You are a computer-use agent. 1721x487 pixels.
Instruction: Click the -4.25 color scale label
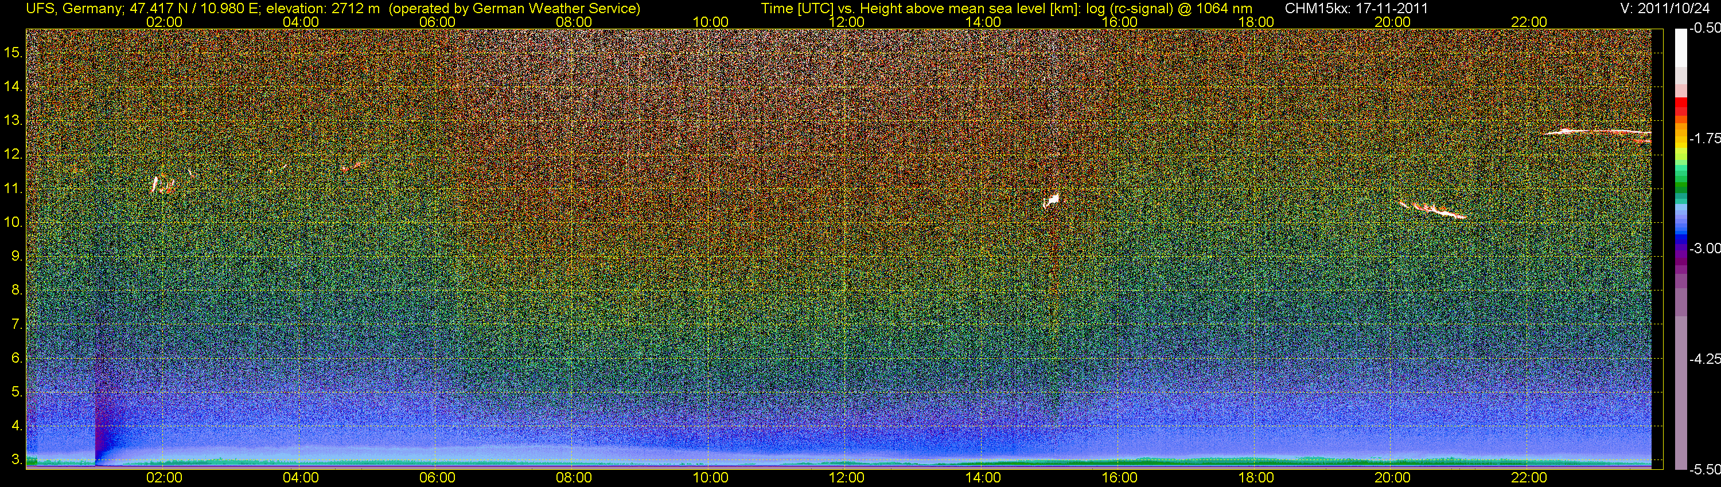(1704, 359)
